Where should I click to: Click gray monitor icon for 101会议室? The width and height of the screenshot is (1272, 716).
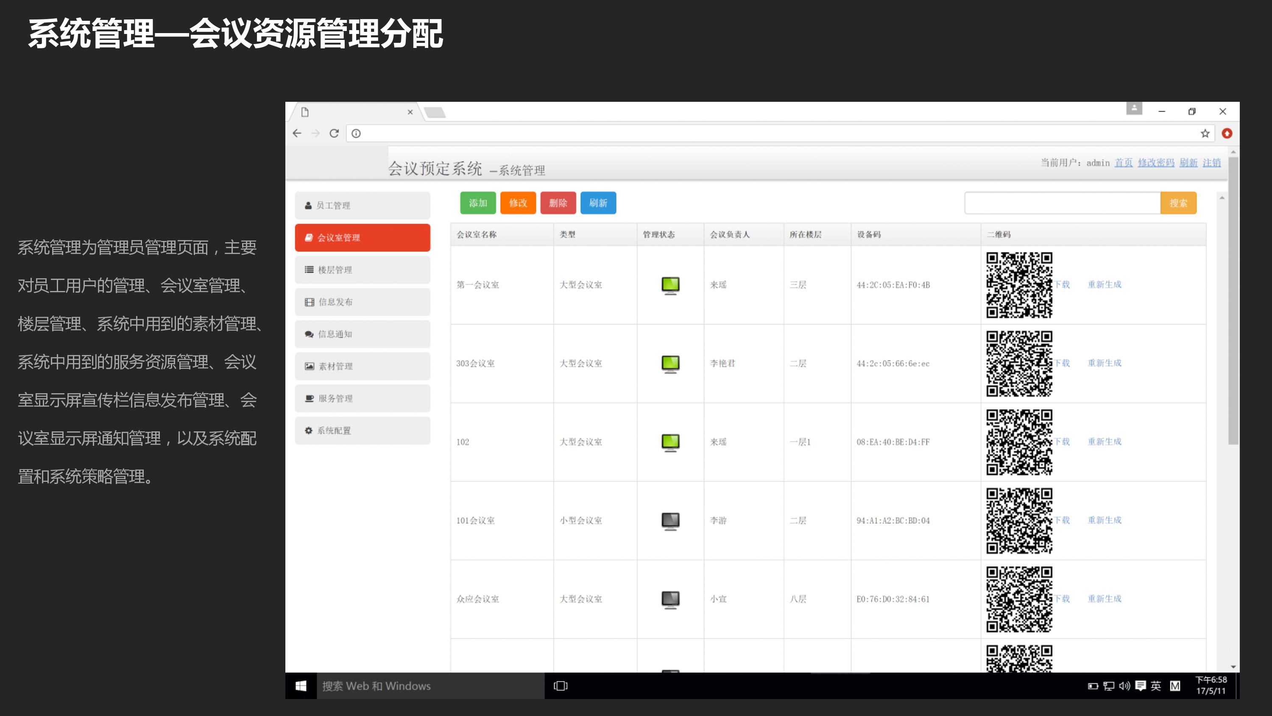click(671, 521)
